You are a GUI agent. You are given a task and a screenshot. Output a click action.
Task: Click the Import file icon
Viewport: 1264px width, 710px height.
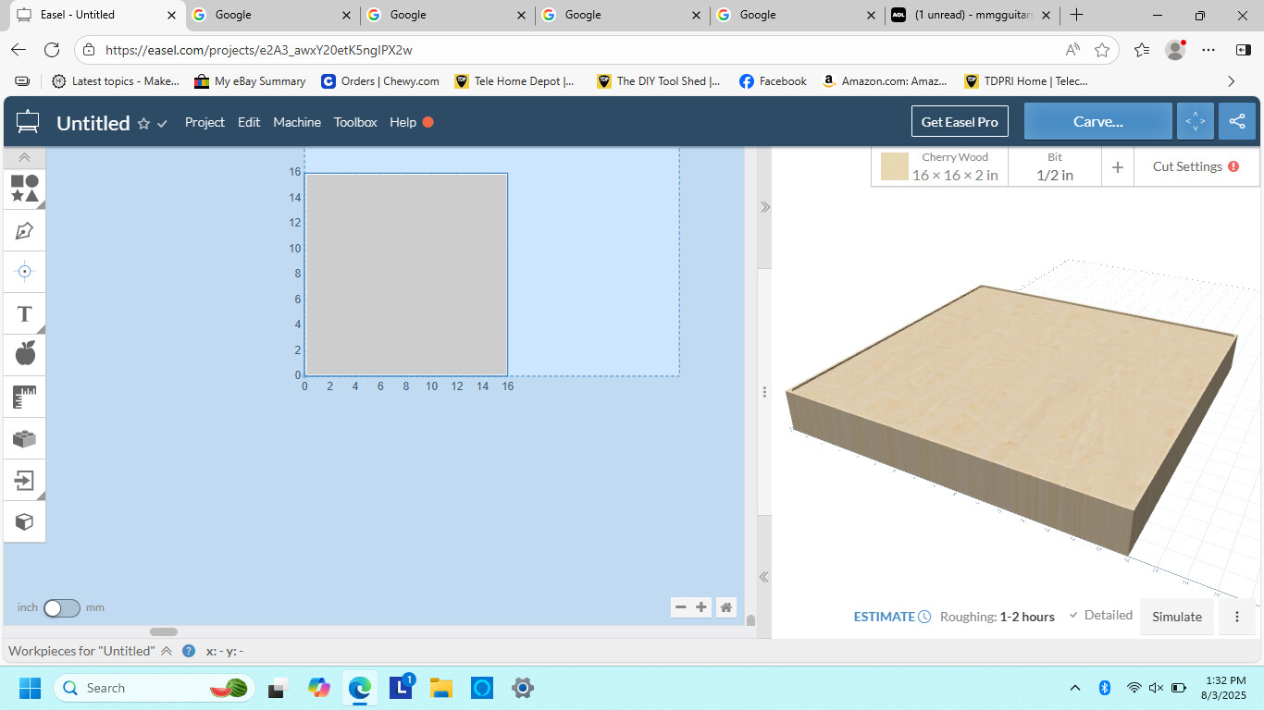25,480
